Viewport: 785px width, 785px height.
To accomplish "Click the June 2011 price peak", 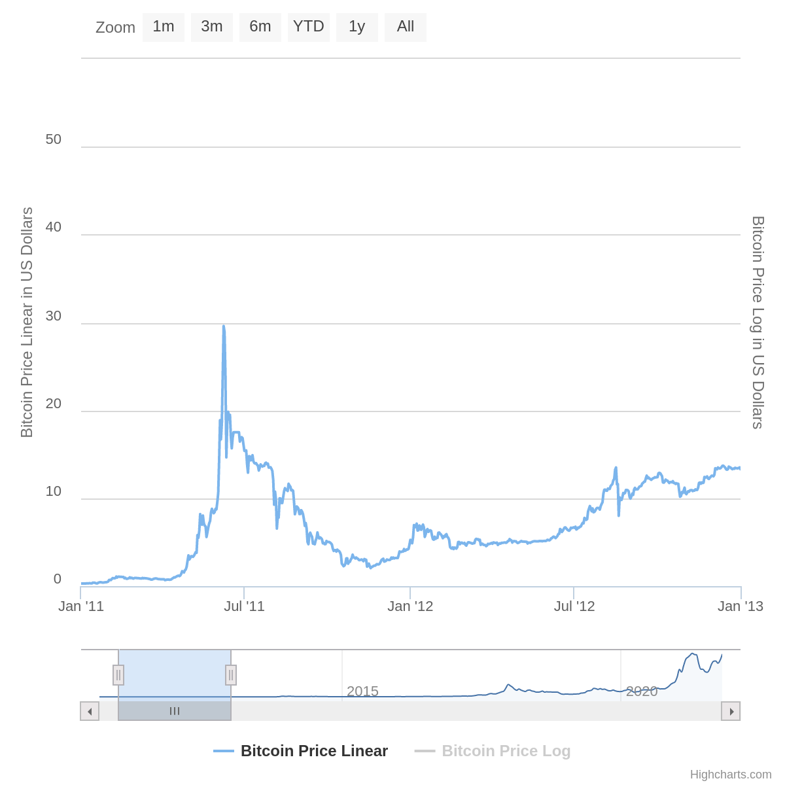I will click(224, 327).
